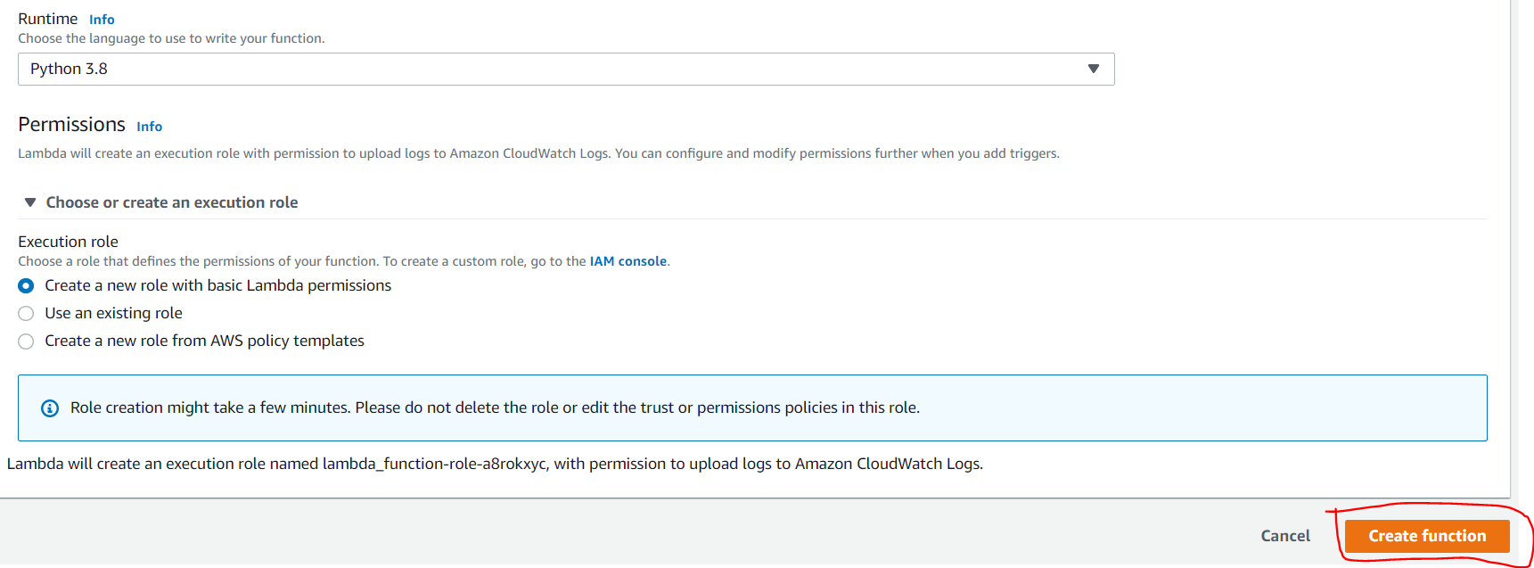Click the orange Create function button

tap(1426, 536)
